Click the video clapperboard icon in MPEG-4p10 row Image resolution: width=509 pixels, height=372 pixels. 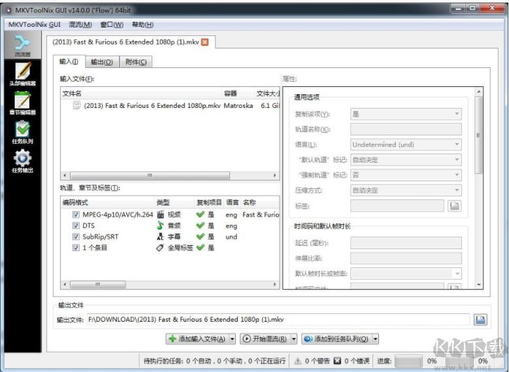[160, 214]
